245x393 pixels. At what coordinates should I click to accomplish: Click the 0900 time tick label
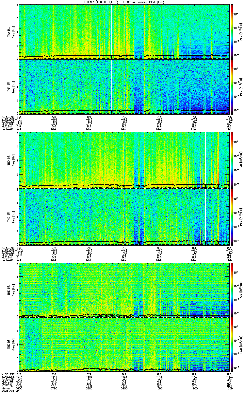pos(124,388)
